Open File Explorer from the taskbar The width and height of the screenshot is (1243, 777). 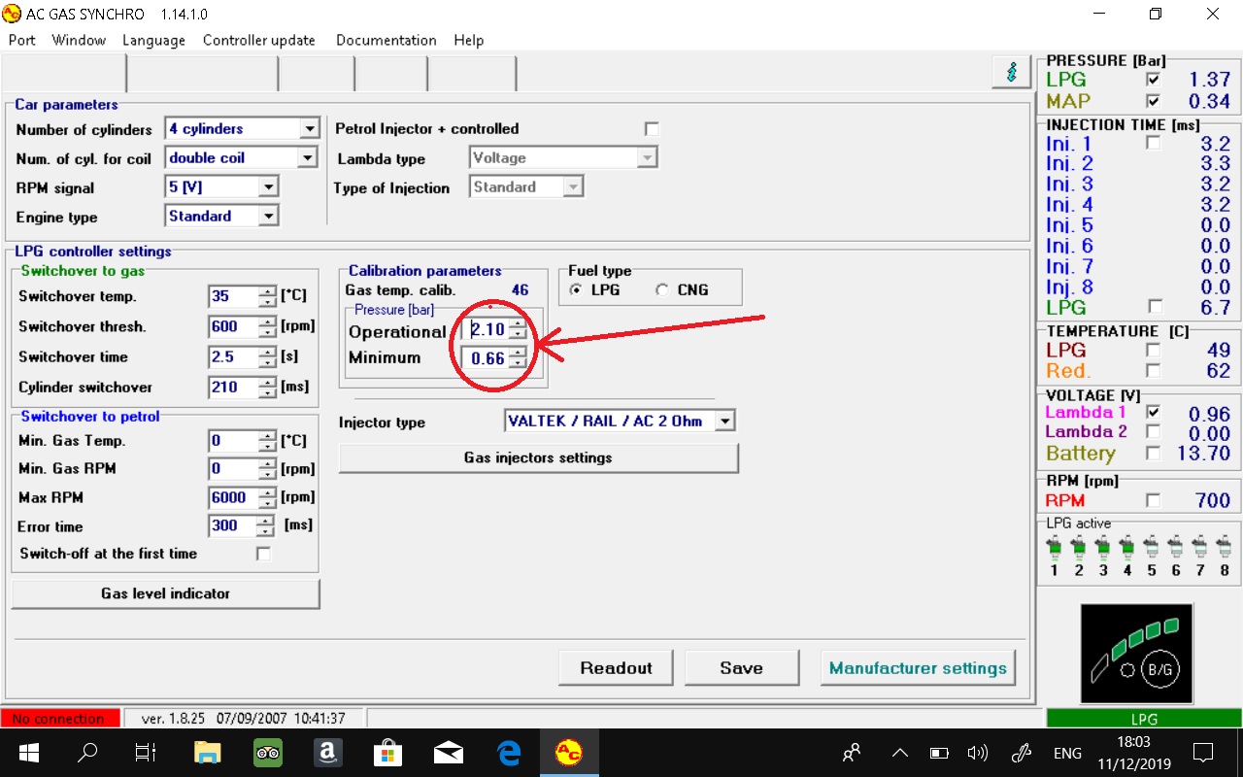point(207,753)
